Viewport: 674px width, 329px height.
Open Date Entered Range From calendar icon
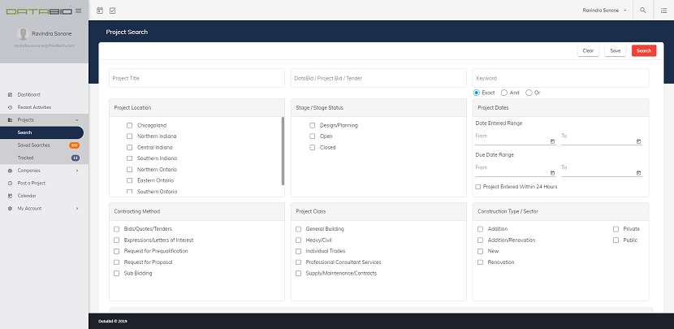[x=552, y=141]
